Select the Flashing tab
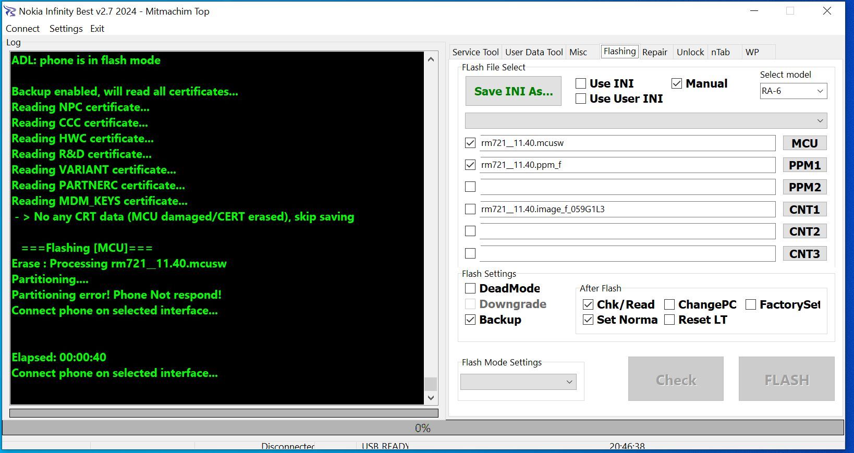 click(x=619, y=51)
